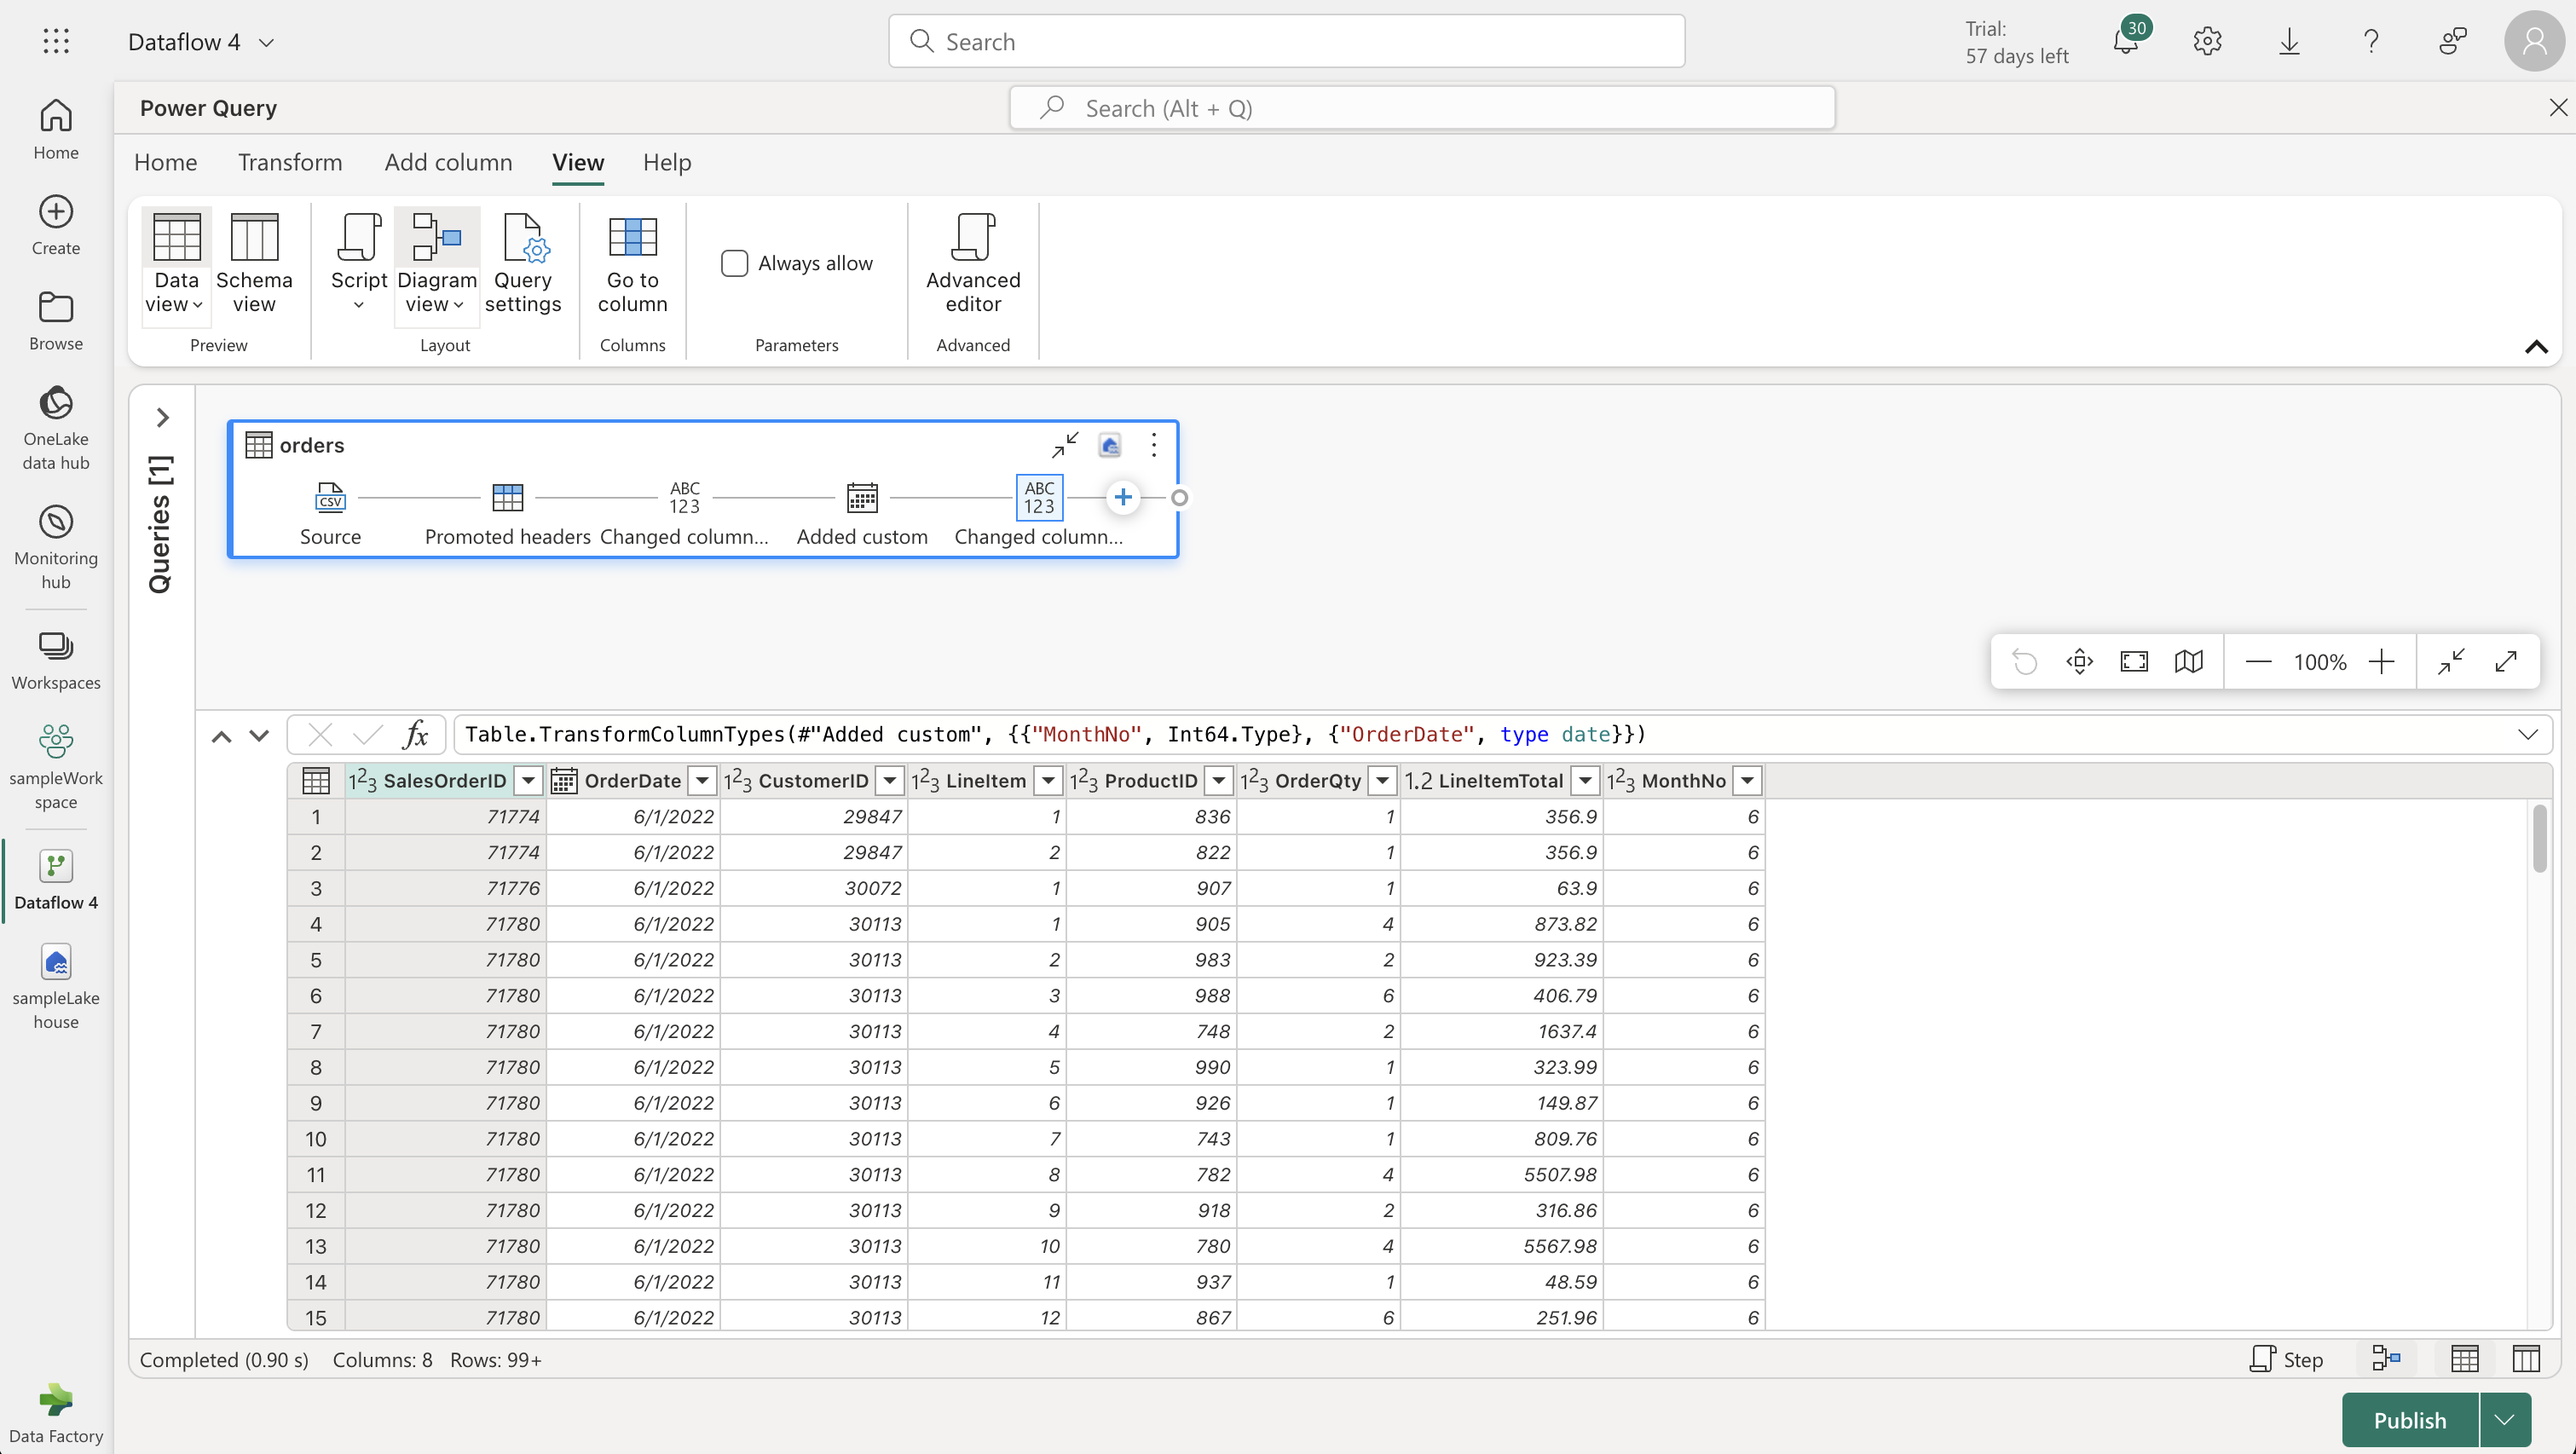Collapse the orders query node
Image resolution: width=2576 pixels, height=1454 pixels.
click(1065, 445)
